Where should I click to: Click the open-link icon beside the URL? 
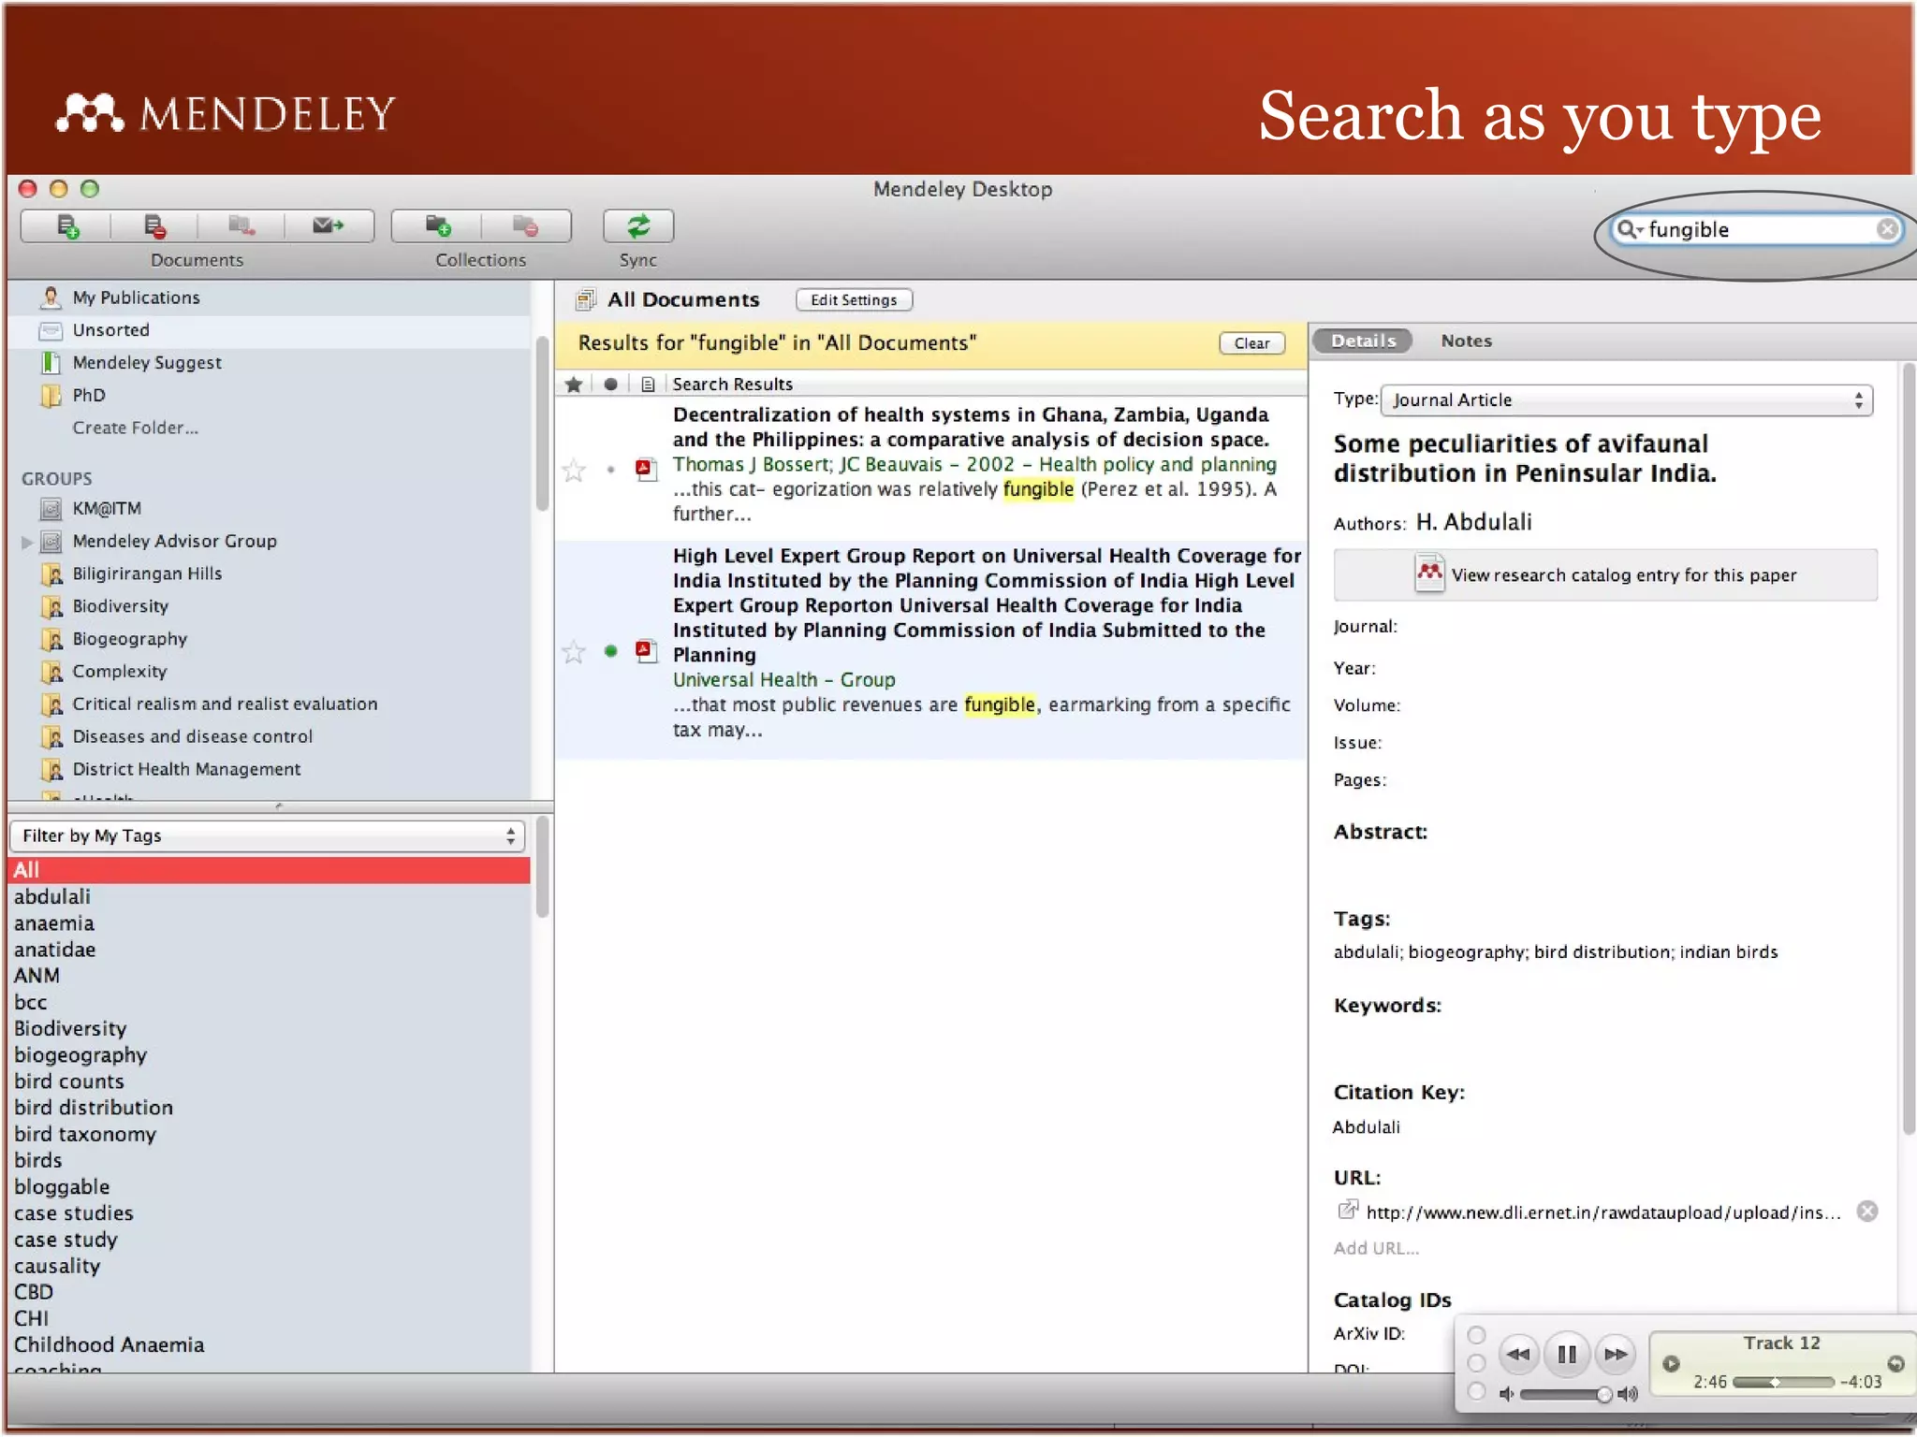(1347, 1211)
